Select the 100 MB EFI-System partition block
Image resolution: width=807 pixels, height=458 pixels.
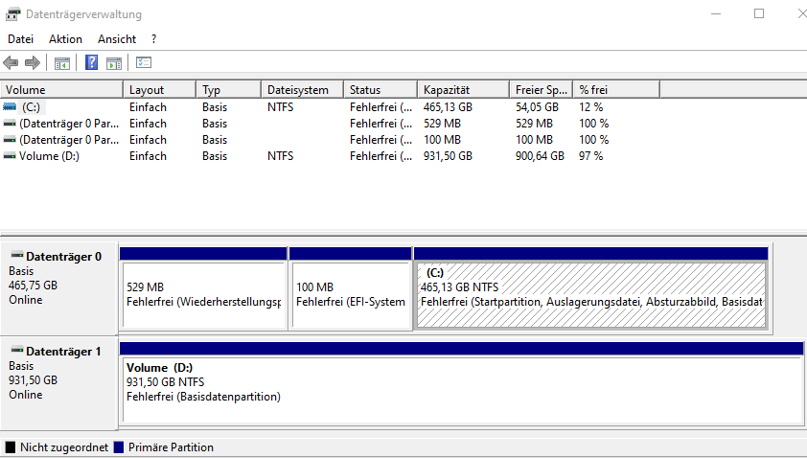(351, 295)
